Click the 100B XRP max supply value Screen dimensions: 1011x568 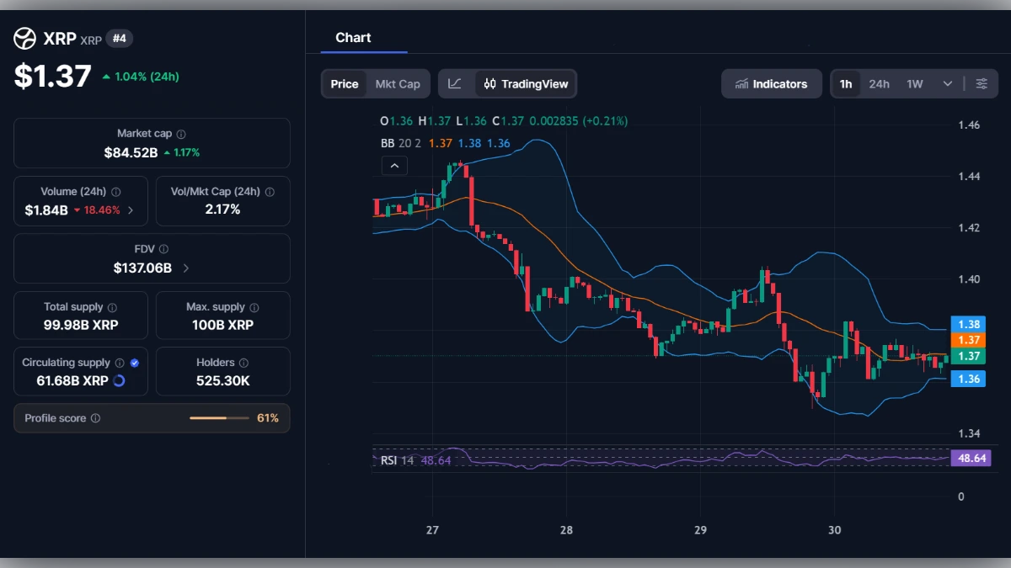click(222, 325)
